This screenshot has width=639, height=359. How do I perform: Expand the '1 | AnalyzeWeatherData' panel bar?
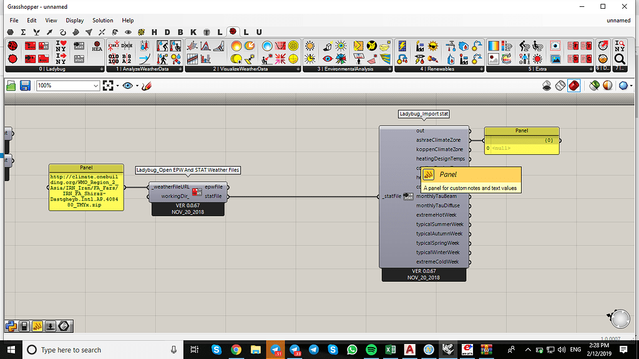(x=145, y=69)
